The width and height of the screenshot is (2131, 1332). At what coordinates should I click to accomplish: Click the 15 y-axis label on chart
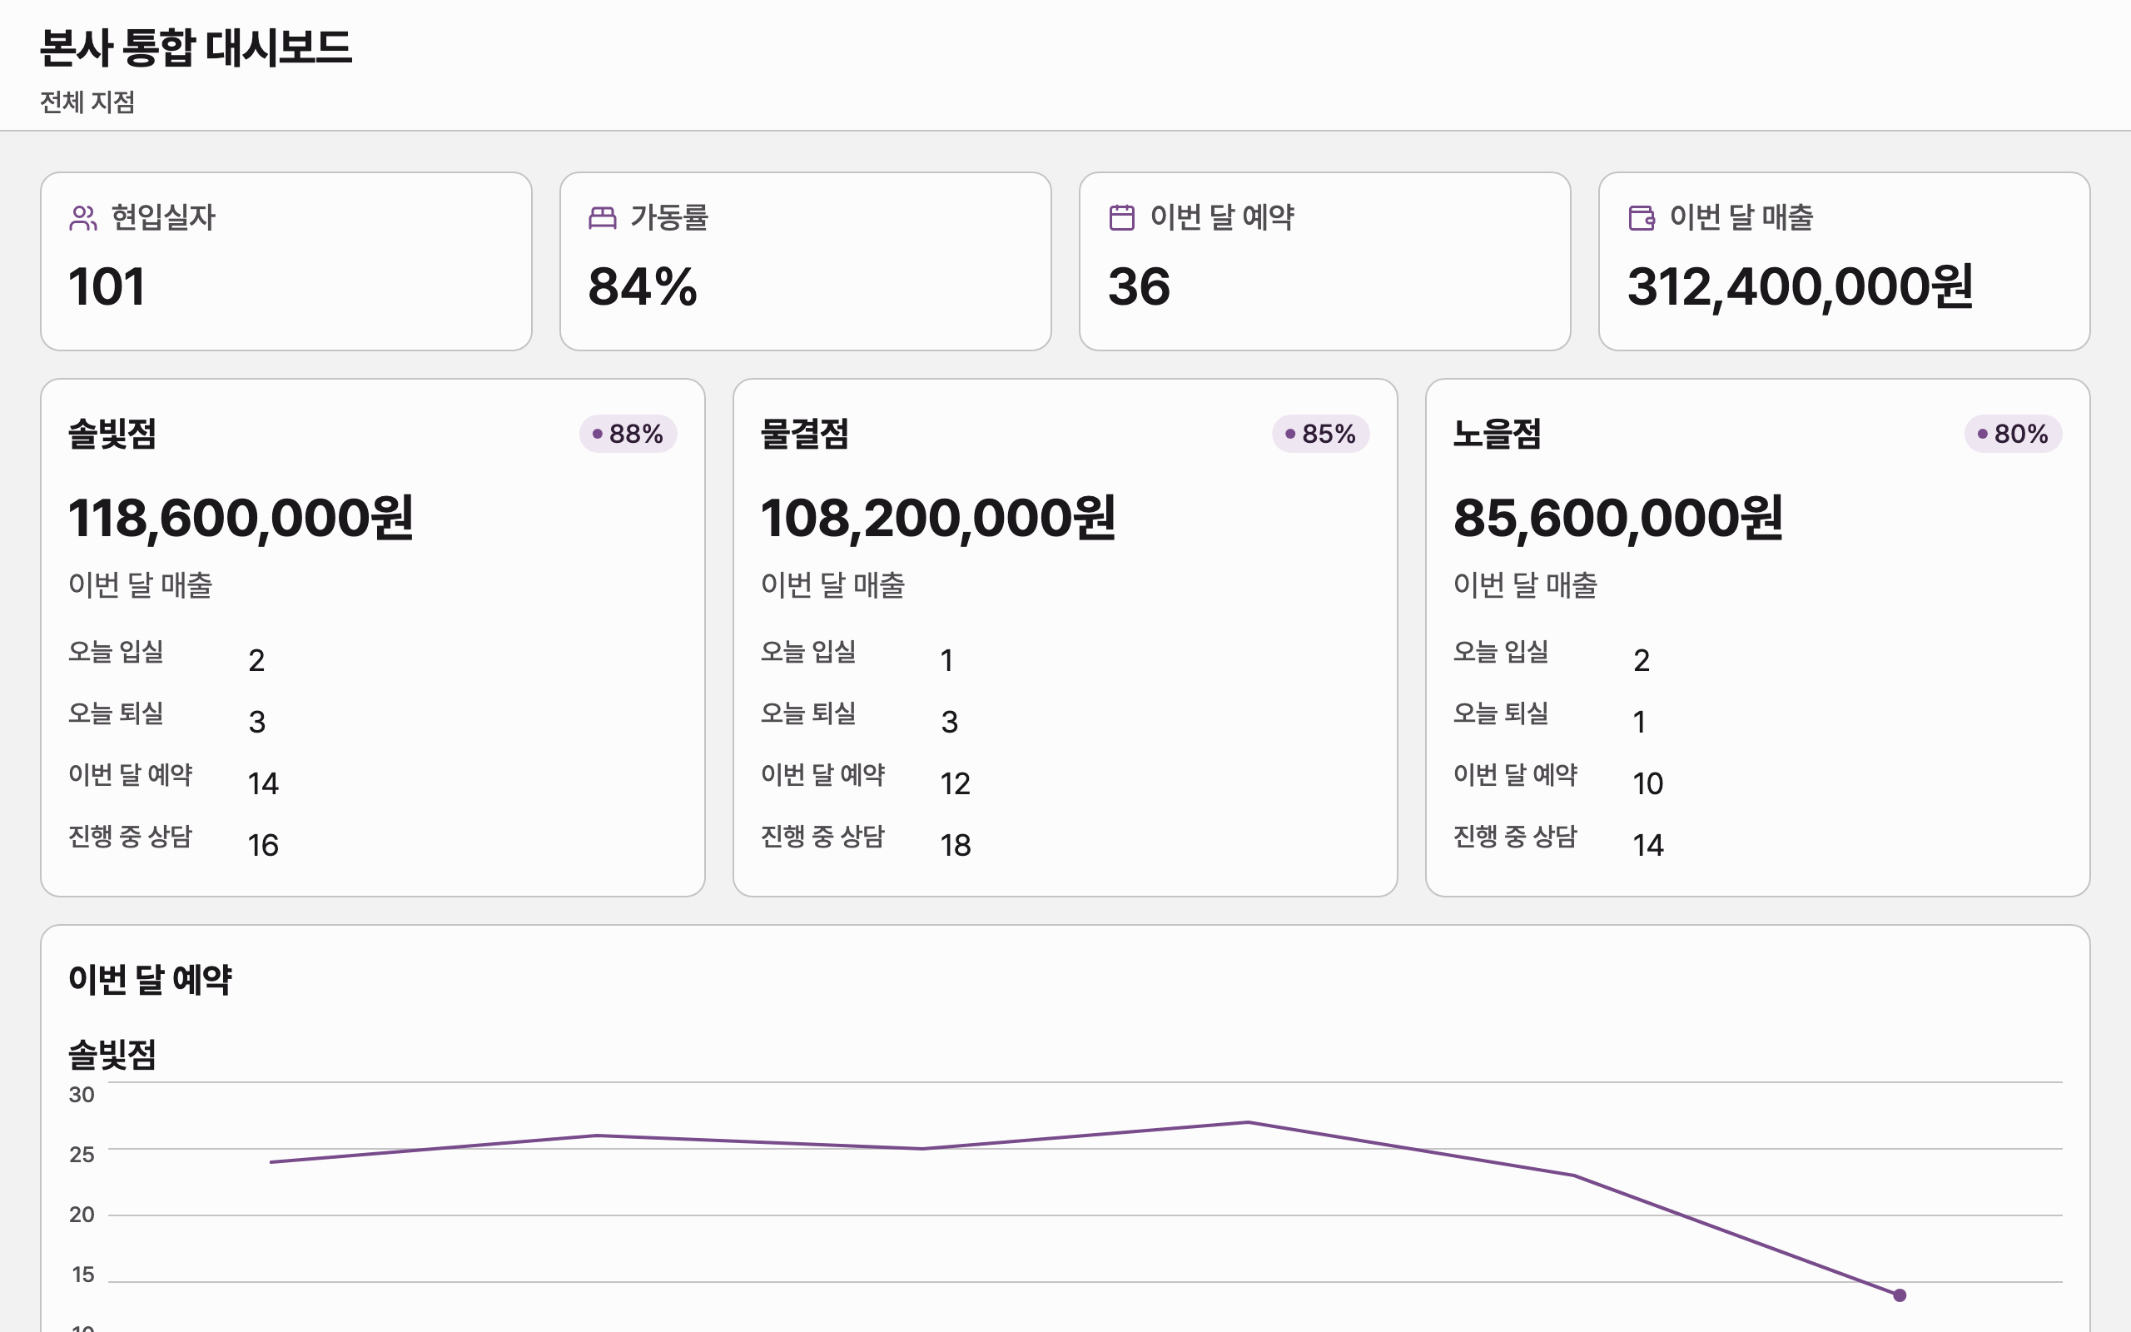[82, 1275]
